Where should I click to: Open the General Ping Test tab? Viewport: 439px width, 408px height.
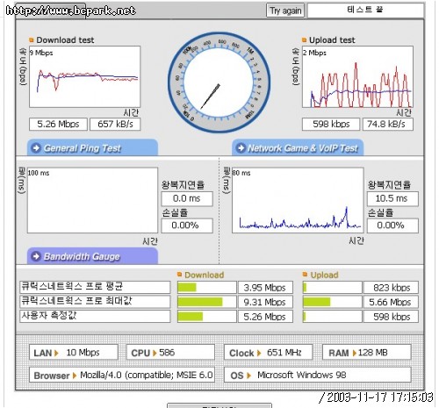tap(92, 147)
